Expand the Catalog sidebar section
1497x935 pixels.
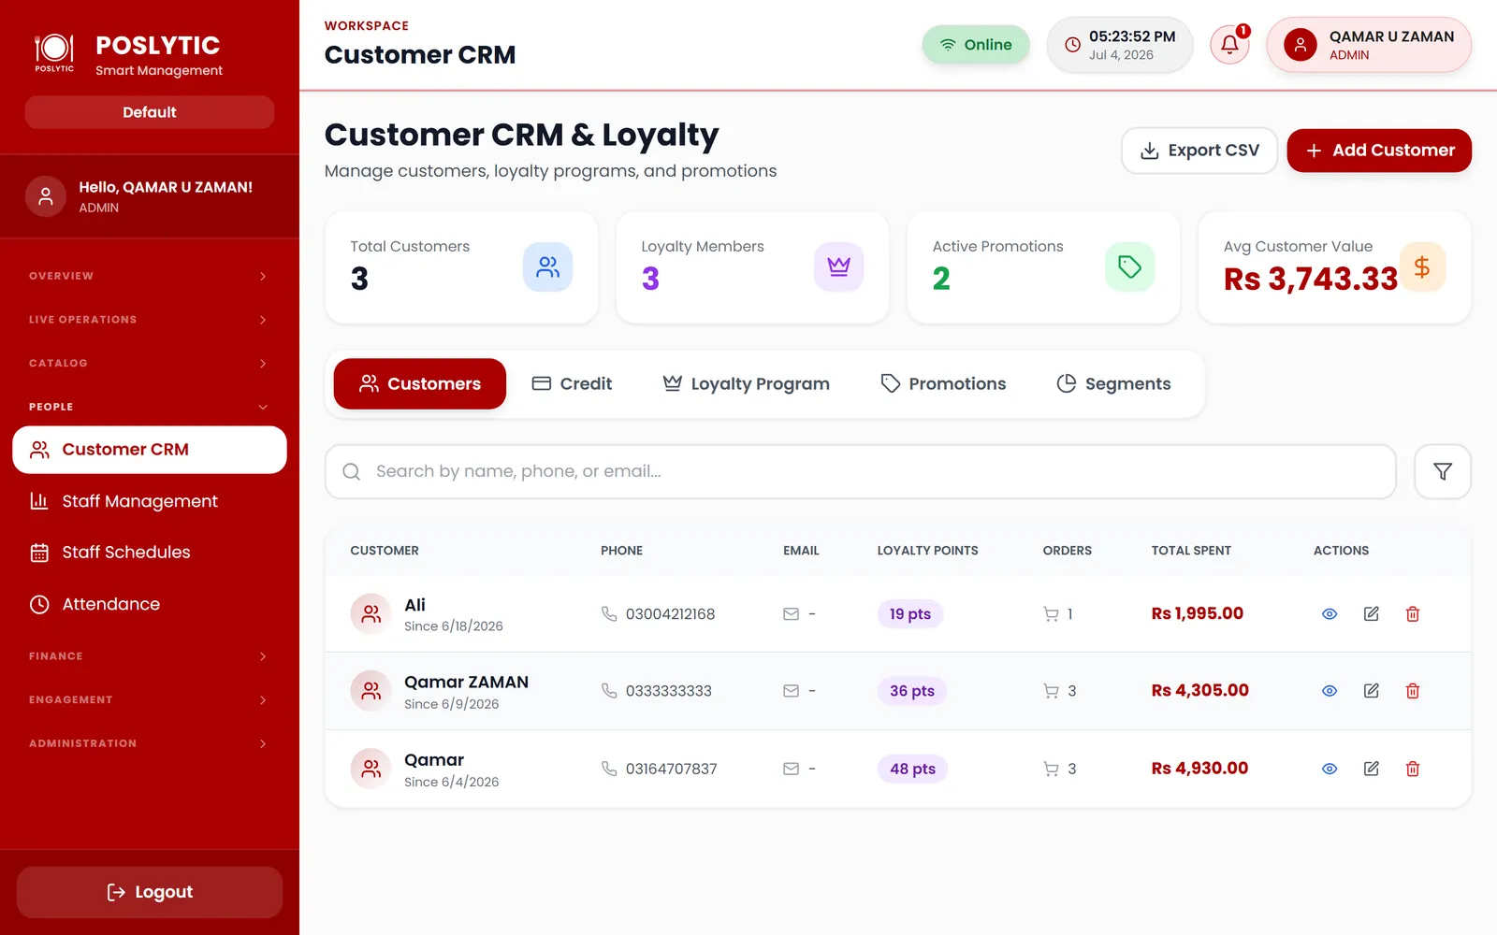pyautogui.click(x=150, y=363)
